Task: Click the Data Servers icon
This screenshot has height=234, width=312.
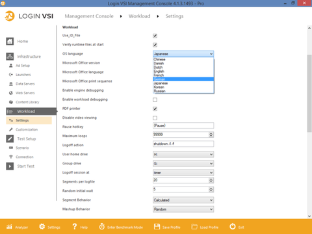Action: coord(11,84)
